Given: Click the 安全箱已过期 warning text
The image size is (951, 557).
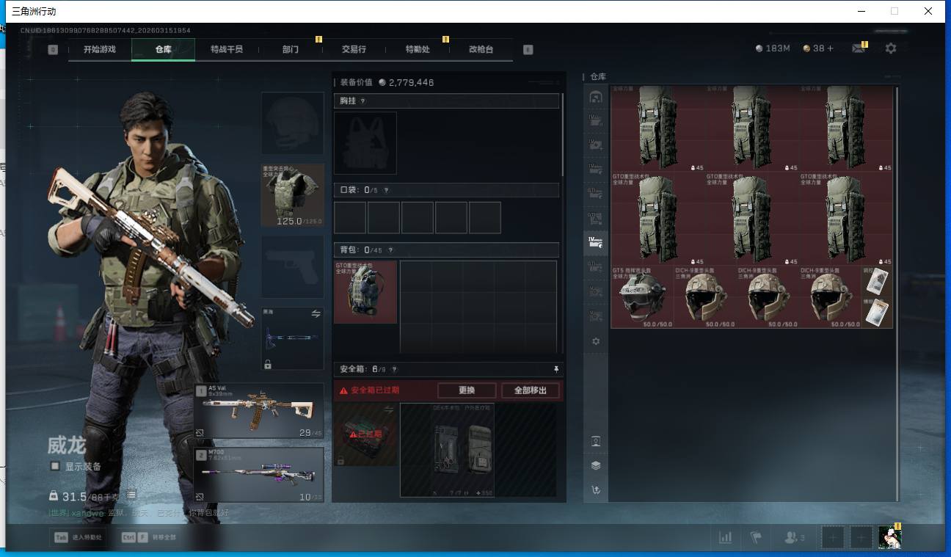Looking at the screenshot, I should click(x=375, y=390).
